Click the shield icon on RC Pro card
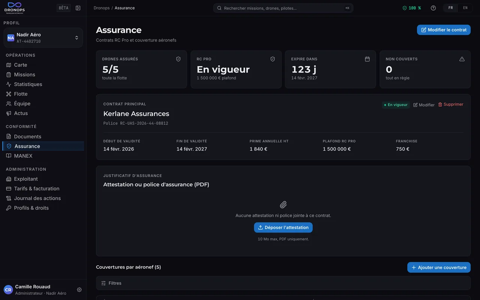This screenshot has height=300, width=480. point(273,59)
